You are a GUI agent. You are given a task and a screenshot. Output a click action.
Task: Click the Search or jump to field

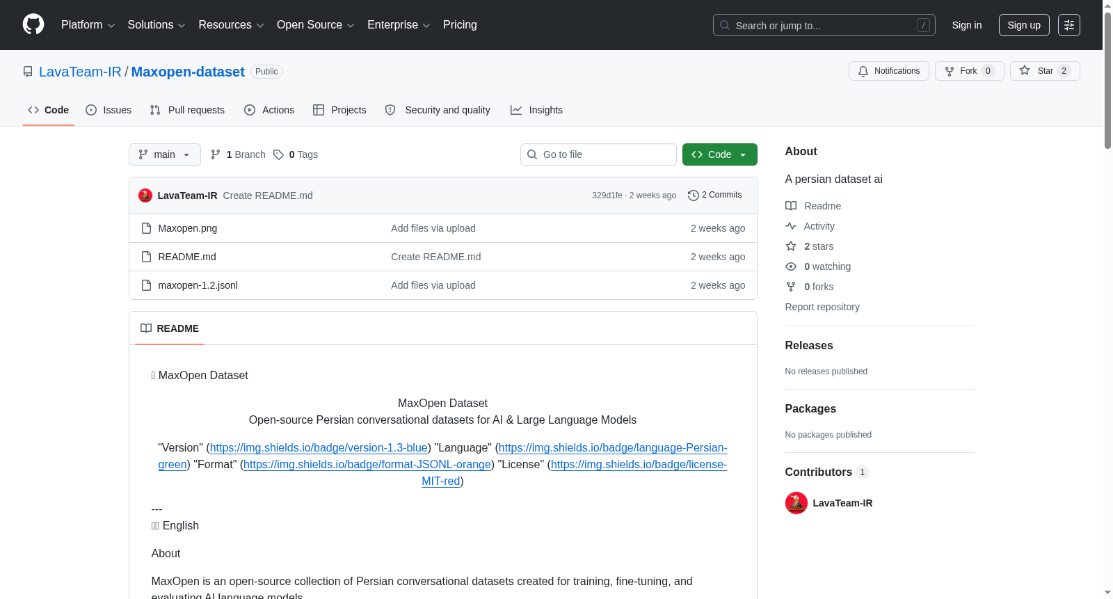click(824, 25)
